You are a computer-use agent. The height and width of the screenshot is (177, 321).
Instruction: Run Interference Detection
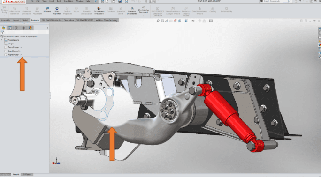click(15, 11)
